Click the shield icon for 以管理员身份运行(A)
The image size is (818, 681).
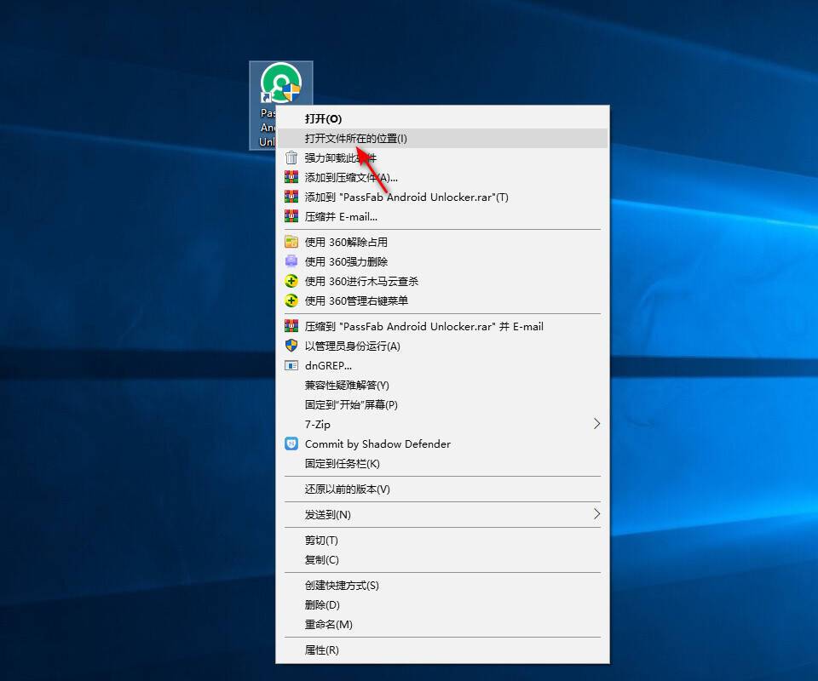point(291,346)
